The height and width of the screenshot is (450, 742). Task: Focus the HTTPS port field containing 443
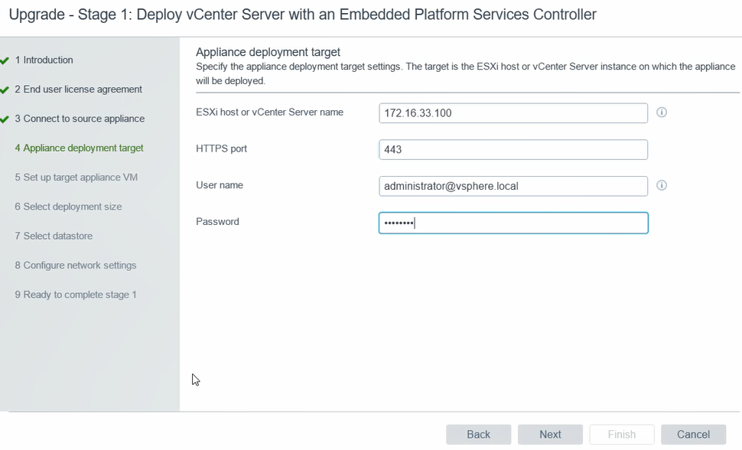(513, 150)
